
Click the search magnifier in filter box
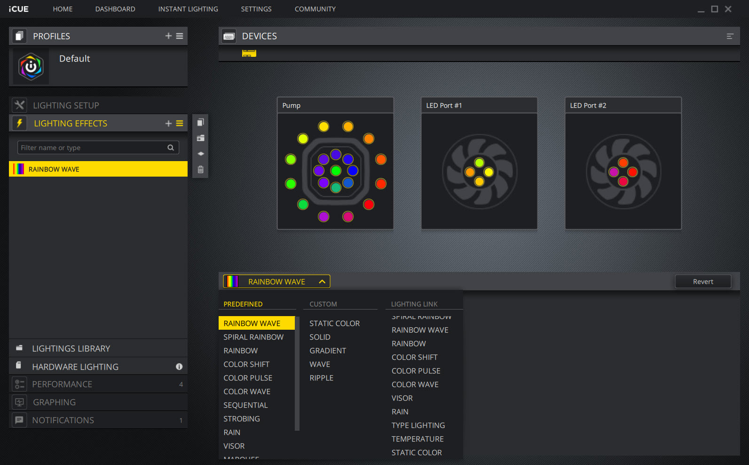[x=171, y=147]
